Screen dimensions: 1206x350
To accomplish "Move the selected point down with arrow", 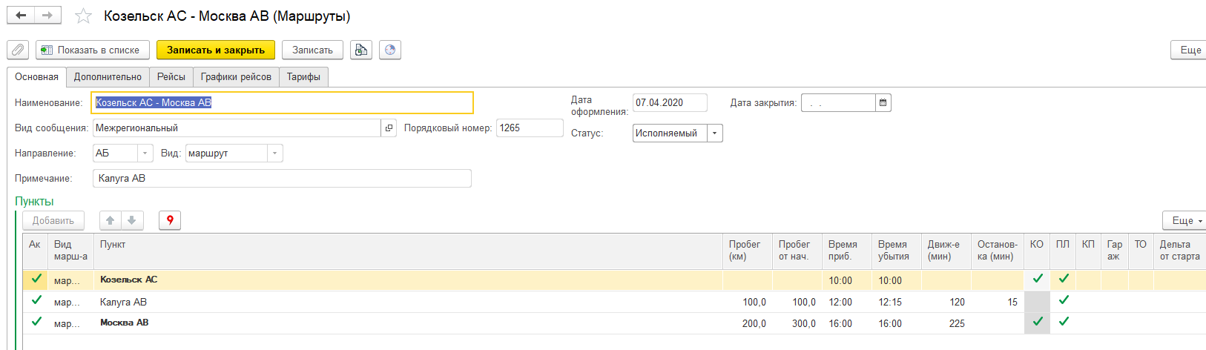I will [x=131, y=220].
